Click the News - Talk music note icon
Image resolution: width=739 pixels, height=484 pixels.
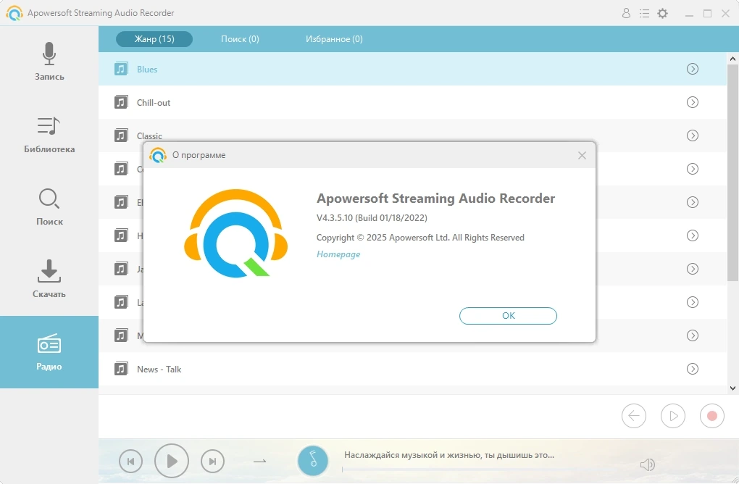point(121,369)
